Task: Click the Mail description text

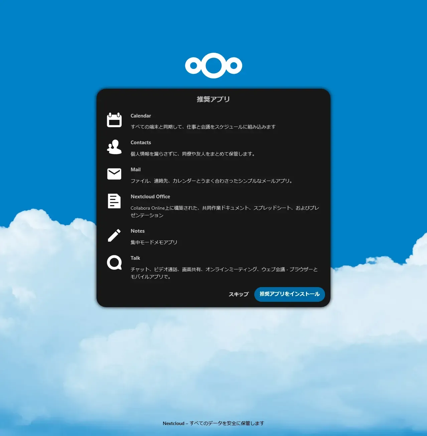Action: [x=212, y=181]
